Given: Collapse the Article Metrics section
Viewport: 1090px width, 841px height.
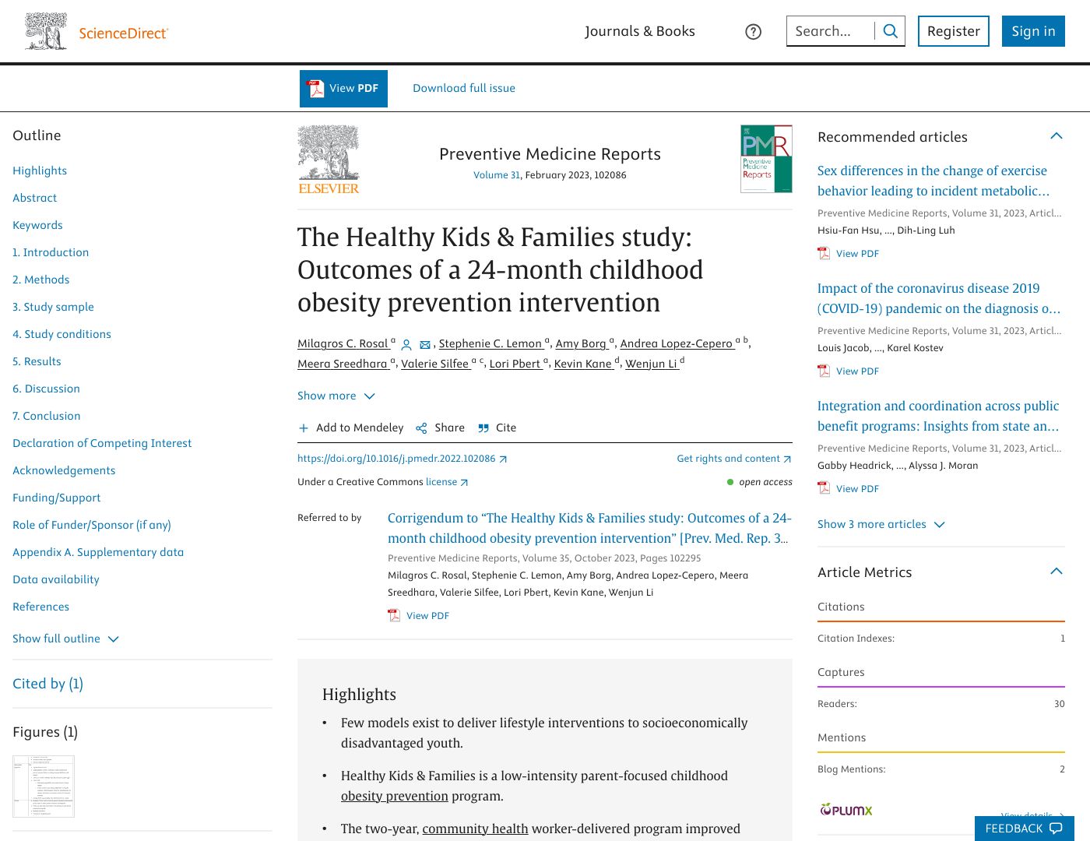Looking at the screenshot, I should tap(1057, 572).
